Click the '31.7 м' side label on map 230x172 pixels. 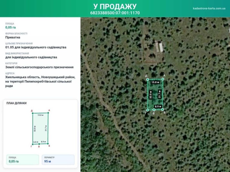(159, 94)
